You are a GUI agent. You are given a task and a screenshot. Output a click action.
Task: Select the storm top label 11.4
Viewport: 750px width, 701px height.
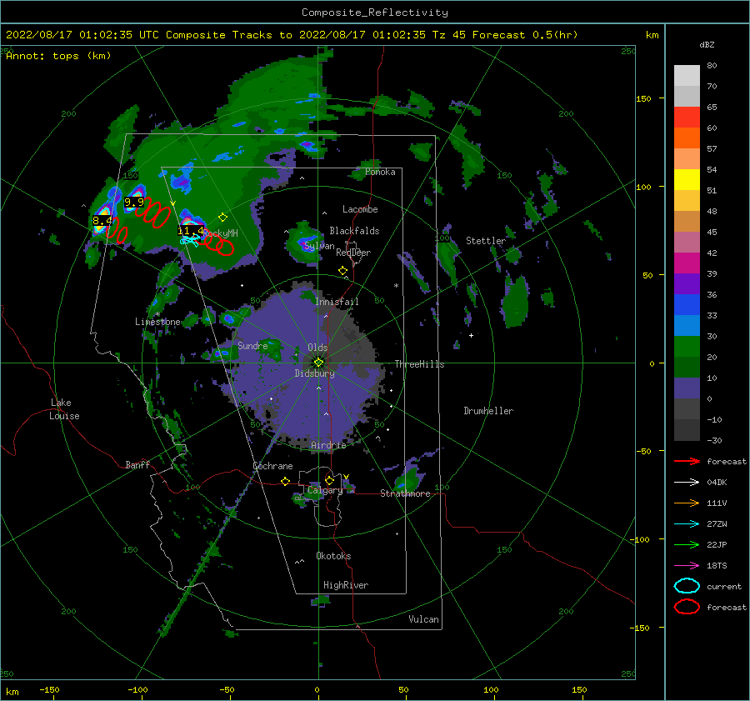190,231
